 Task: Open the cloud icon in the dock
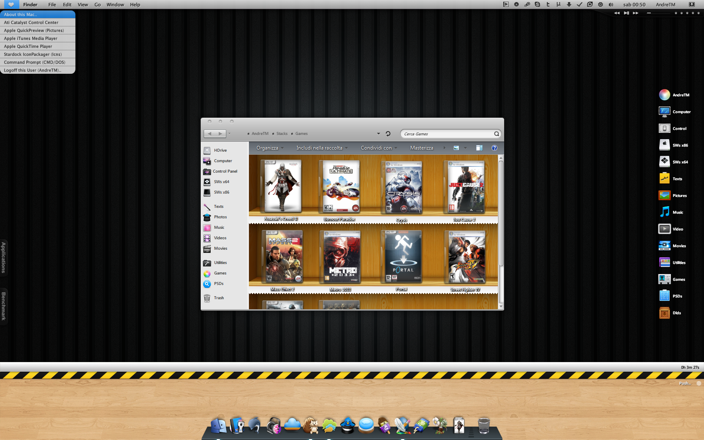[292, 425]
